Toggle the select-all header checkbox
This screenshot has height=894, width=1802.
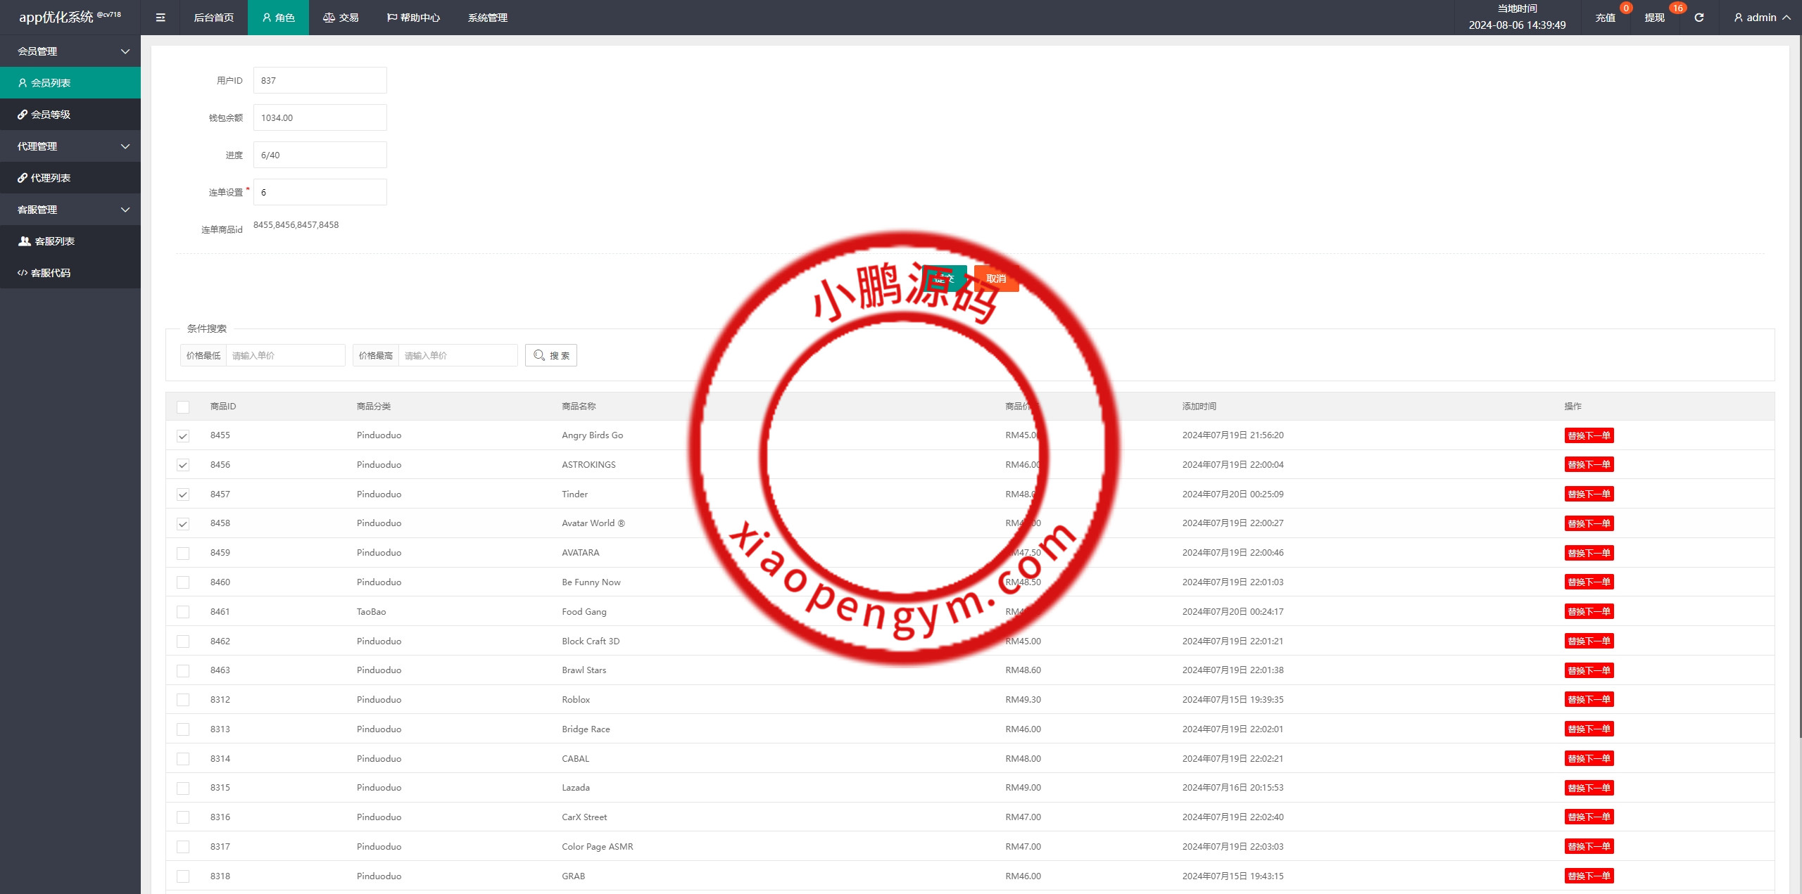[x=183, y=407]
